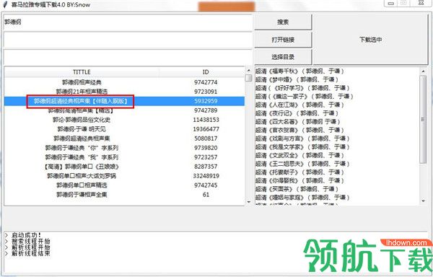The width and height of the screenshot is (433, 277).
Task: Select album row with ID 9742789
Action: click(x=124, y=110)
